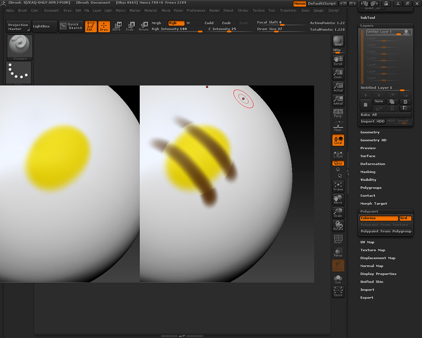Open the Texture menu
The width and height of the screenshot is (422, 338).
point(258,10)
